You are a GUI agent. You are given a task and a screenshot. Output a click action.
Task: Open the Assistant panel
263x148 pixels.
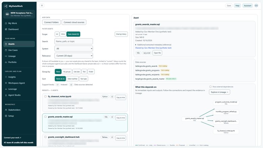point(247,6)
